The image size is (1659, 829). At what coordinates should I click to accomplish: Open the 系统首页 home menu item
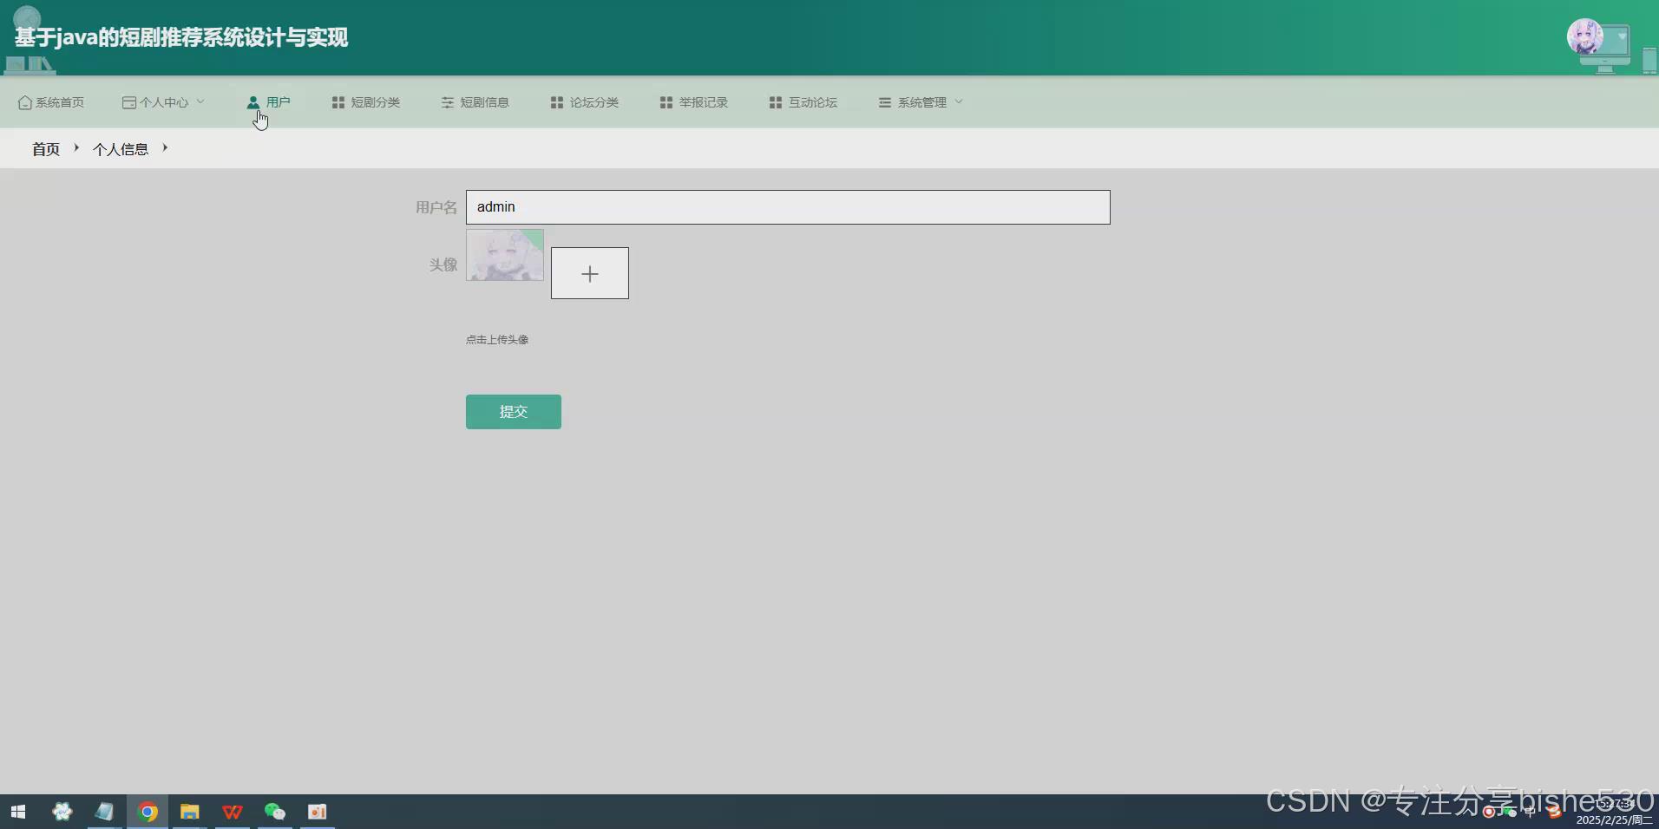tap(51, 102)
